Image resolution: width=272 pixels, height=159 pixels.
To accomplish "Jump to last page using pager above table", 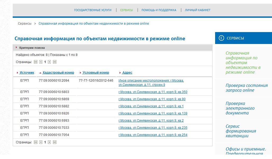I will pos(55,62).
